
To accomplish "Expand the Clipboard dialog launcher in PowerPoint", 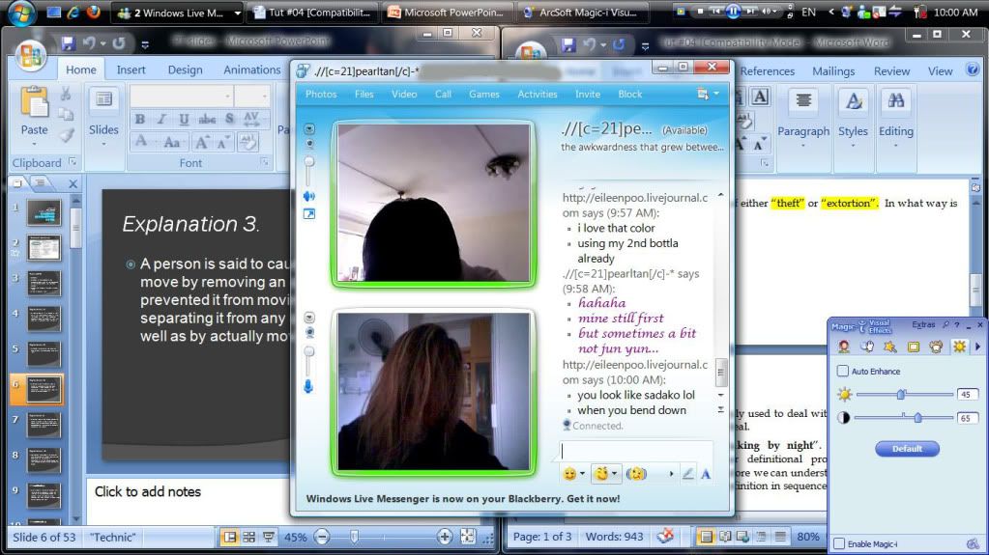I will click(73, 162).
